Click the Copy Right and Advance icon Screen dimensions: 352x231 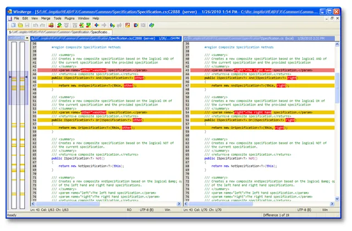[112, 25]
